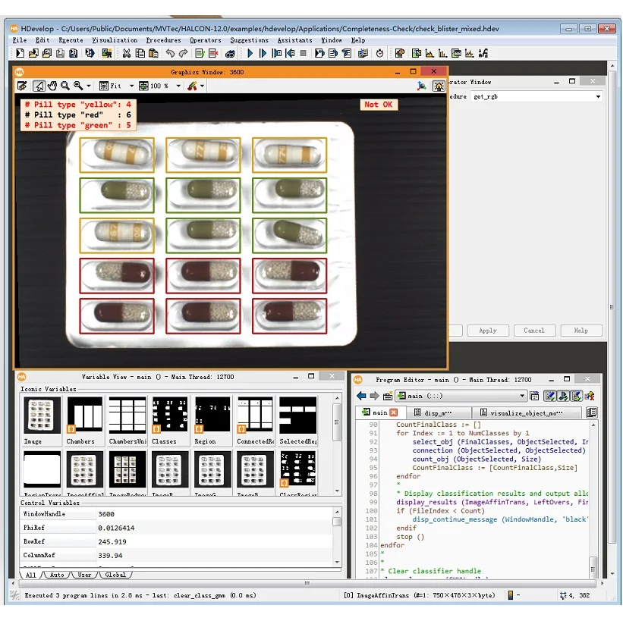Open the File menu
Viewport: 623px width, 624px height.
pos(20,40)
